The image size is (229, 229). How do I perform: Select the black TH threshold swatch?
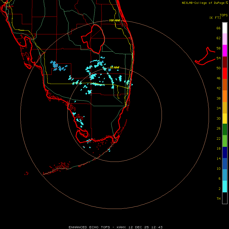[225, 198]
